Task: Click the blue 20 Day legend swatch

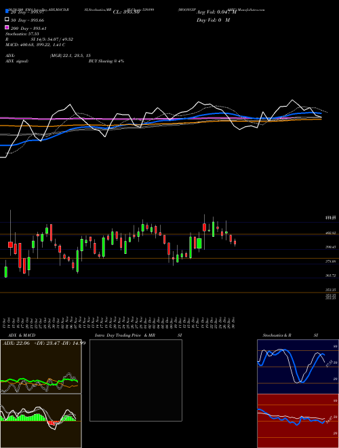Action: point(7,11)
